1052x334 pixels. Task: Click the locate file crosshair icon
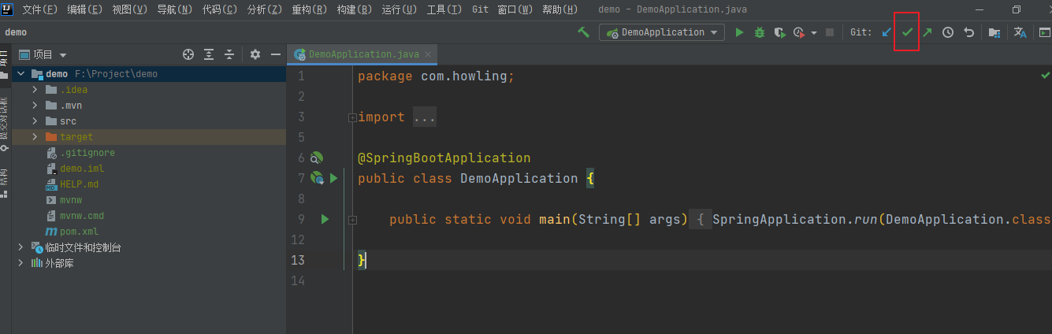point(188,54)
